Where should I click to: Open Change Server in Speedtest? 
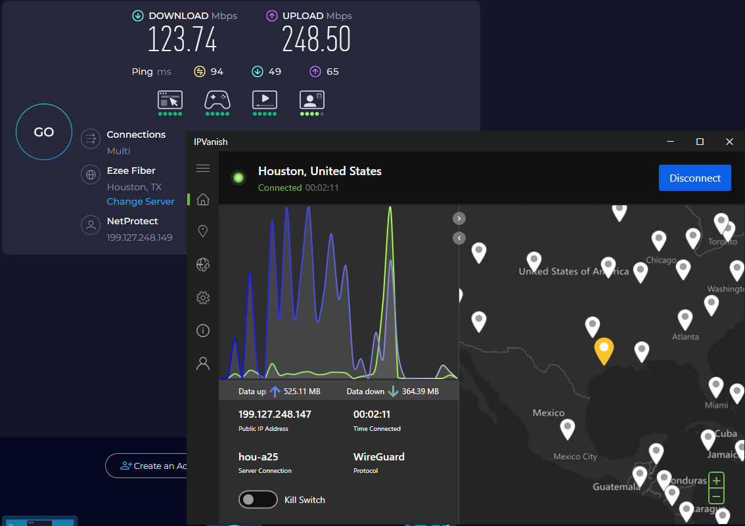click(x=140, y=201)
